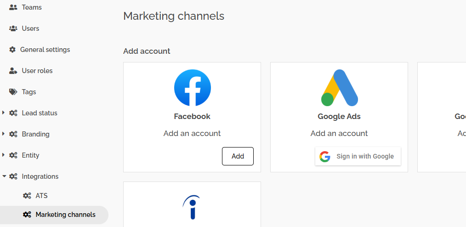
Task: Click the Teams people icon
Action: 13,7
